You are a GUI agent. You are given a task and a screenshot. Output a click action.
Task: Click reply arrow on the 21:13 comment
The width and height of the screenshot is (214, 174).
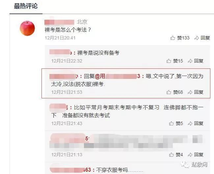pos(190,155)
